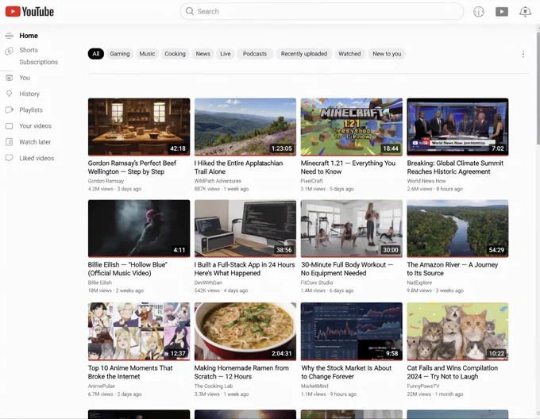Viewport: 540px width, 419px height.
Task: Click the Playlists icon in sidebar
Action: 10,110
